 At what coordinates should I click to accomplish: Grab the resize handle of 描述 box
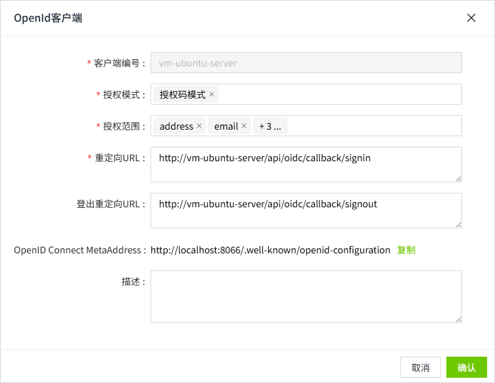coord(458,319)
